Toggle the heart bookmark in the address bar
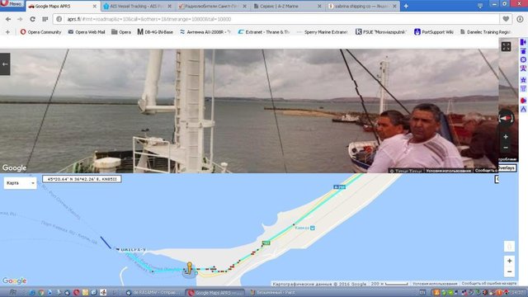 pyautogui.click(x=506, y=19)
